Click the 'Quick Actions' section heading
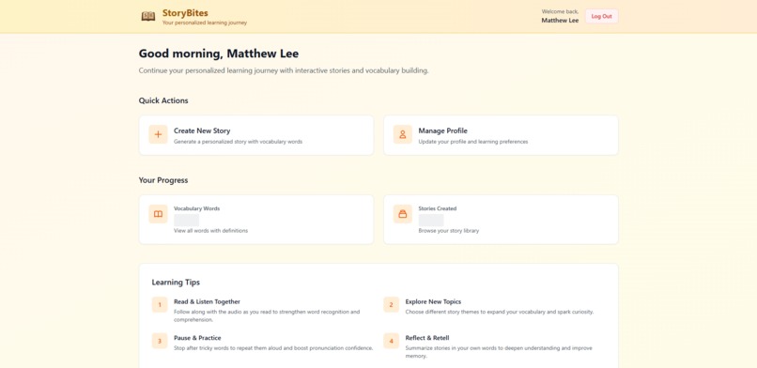 [x=163, y=100]
